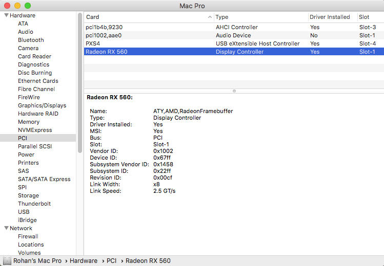
Task: Select the Radeon RX 560 row
Action: [234, 52]
